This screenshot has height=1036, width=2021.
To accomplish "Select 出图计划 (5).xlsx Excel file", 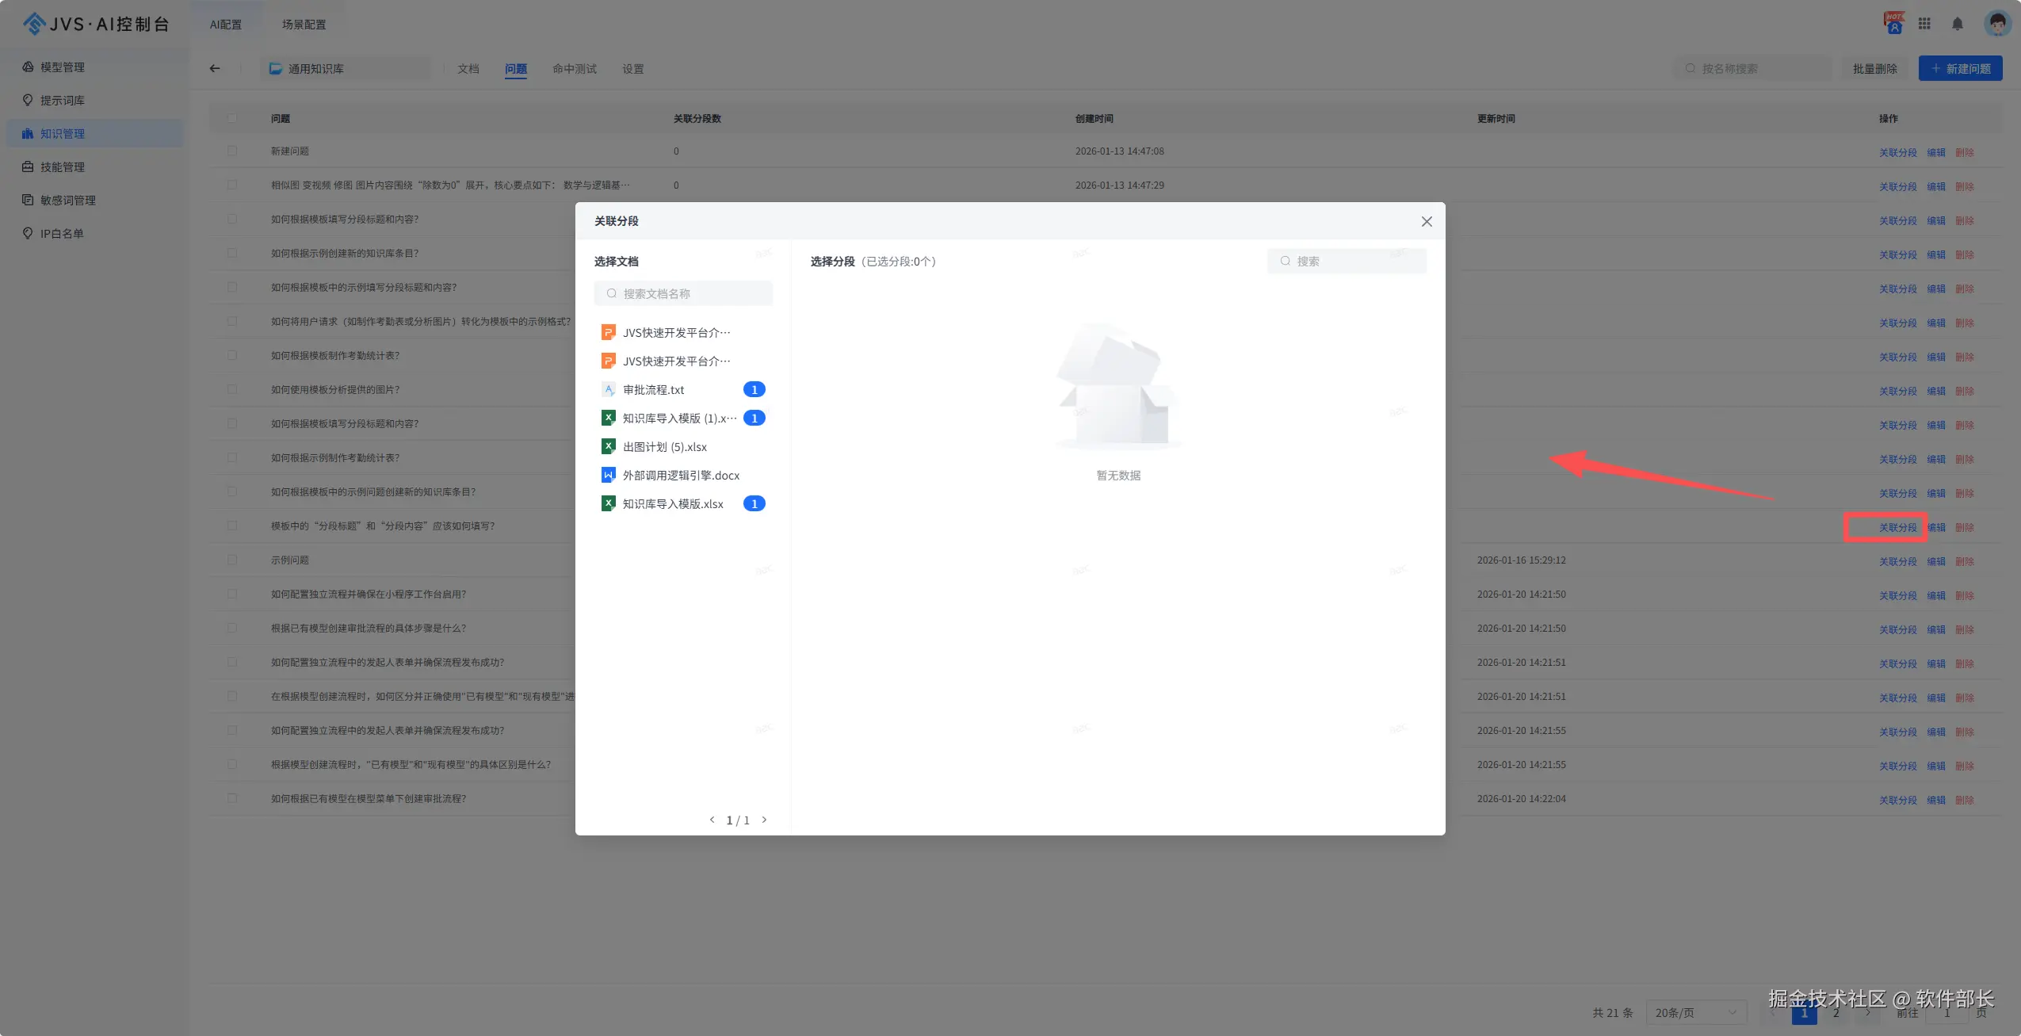I will 664,447.
